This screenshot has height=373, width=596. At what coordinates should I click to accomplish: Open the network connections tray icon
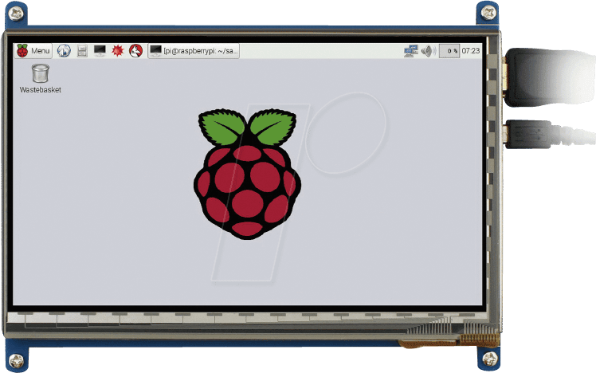click(x=411, y=51)
